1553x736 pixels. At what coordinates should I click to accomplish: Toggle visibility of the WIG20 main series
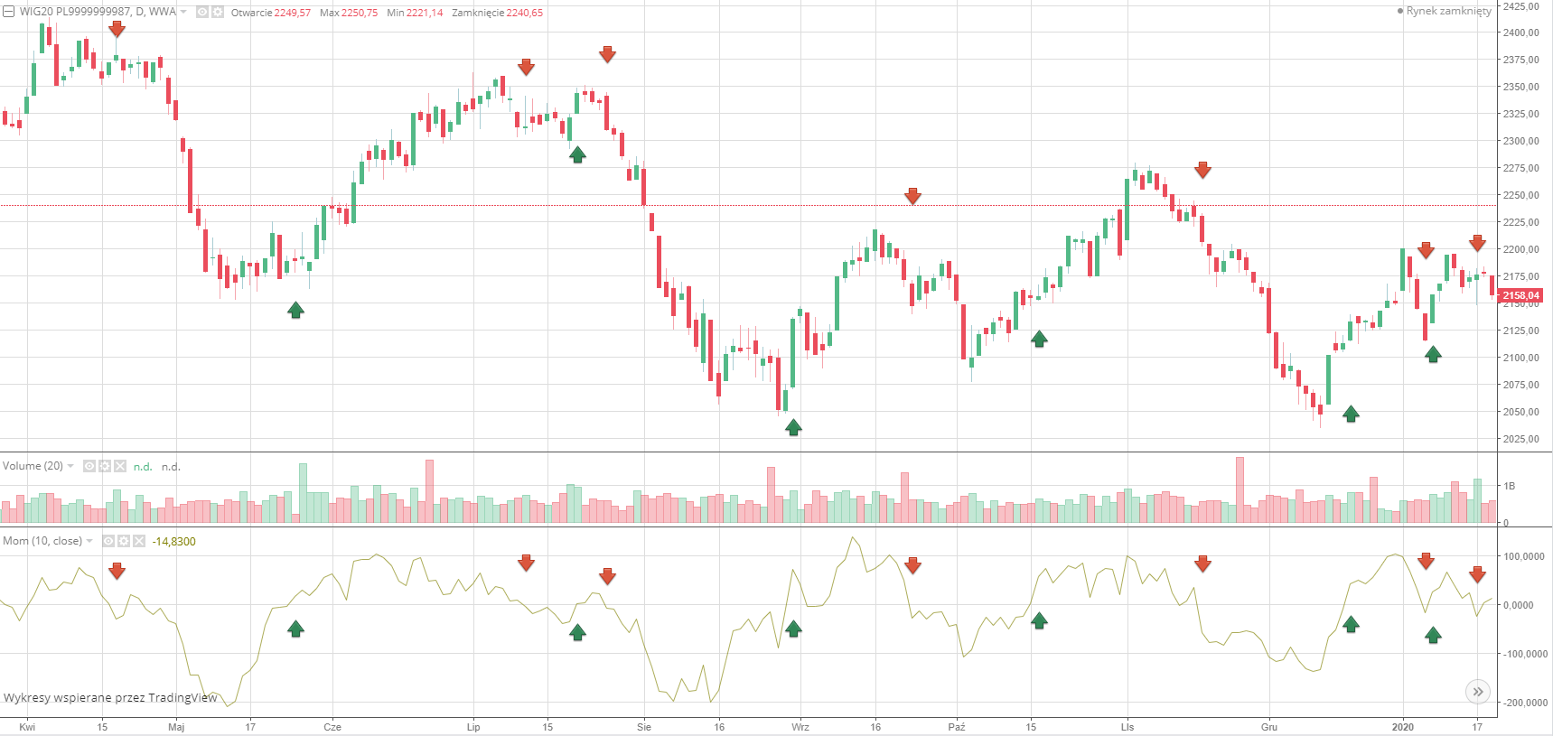(x=203, y=13)
